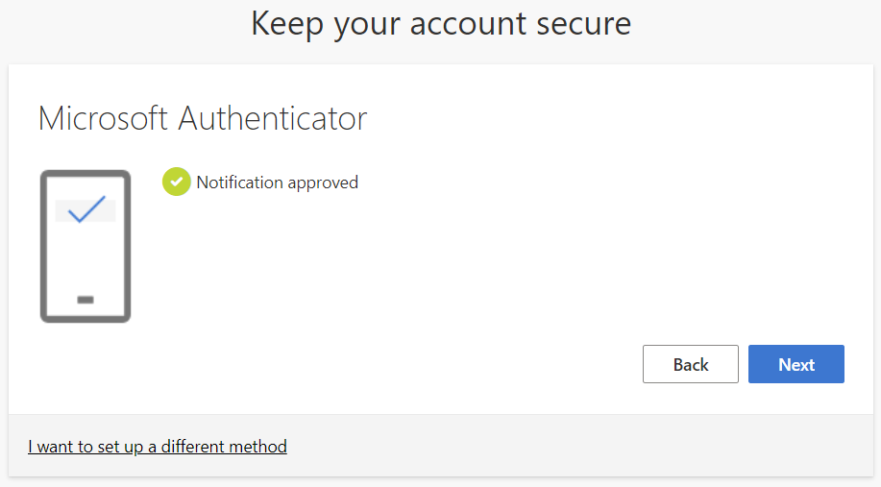The height and width of the screenshot is (487, 881).
Task: Click the word 'approved' in status message
Action: click(323, 183)
